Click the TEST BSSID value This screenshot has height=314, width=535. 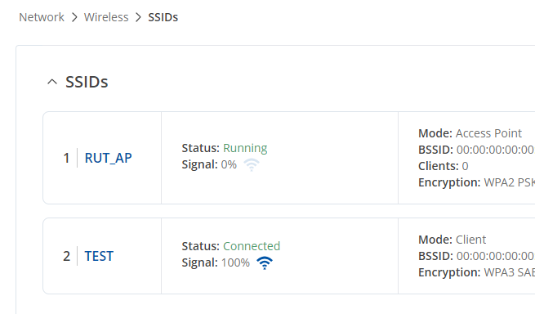coord(496,256)
